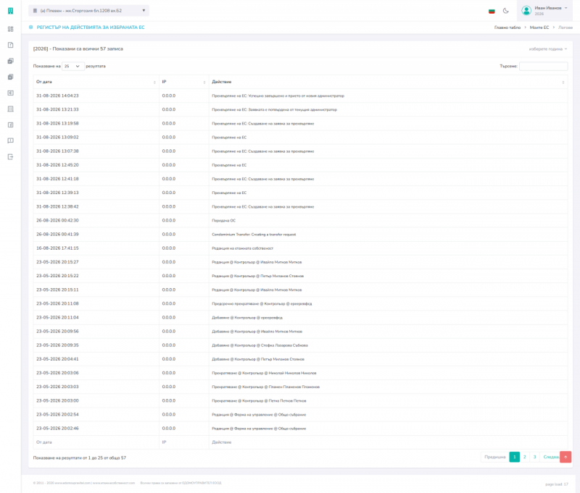Open the sidebar icon of stacked sheets with a checkmark

click(10, 61)
